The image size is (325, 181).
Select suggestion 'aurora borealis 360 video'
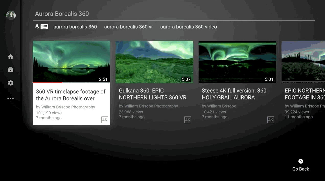(x=189, y=27)
